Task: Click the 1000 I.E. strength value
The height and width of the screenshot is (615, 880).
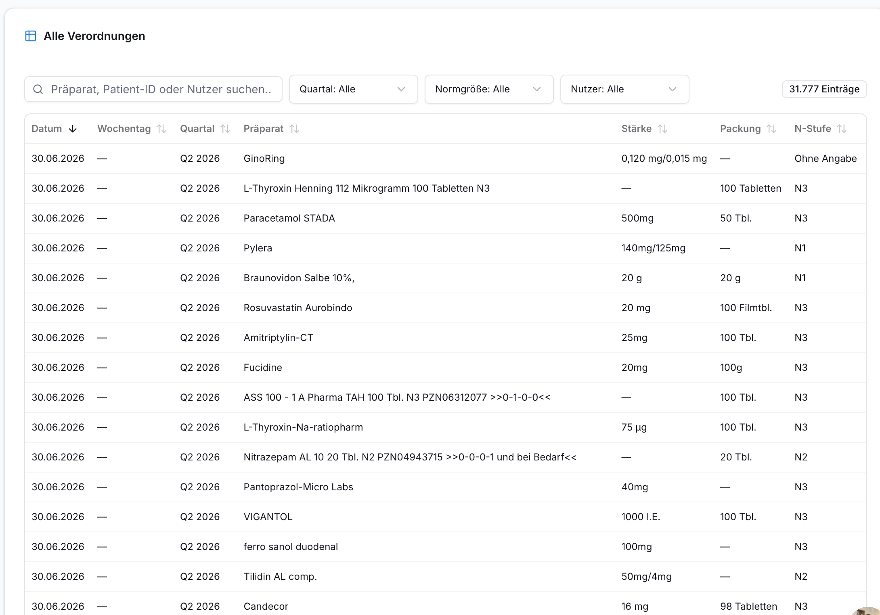Action: point(641,517)
